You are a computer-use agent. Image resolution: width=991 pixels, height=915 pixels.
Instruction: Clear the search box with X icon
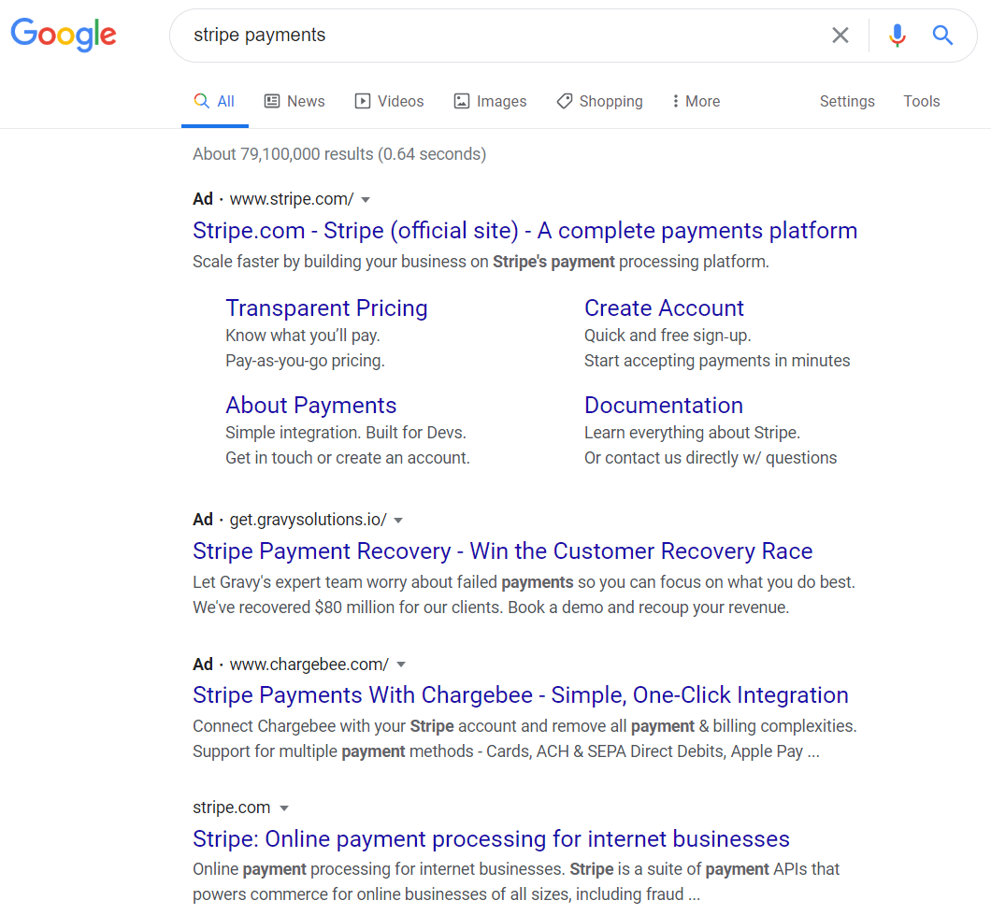pyautogui.click(x=840, y=36)
